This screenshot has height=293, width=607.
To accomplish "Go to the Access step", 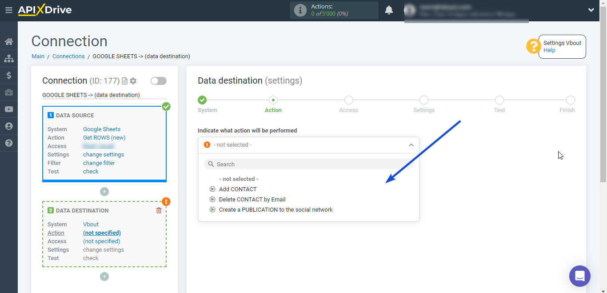I will [349, 100].
